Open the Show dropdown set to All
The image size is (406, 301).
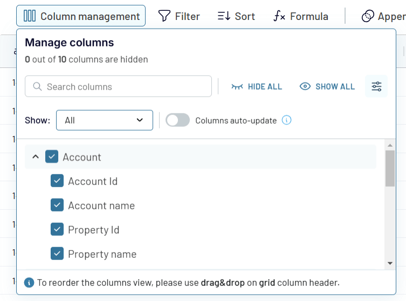click(x=105, y=120)
